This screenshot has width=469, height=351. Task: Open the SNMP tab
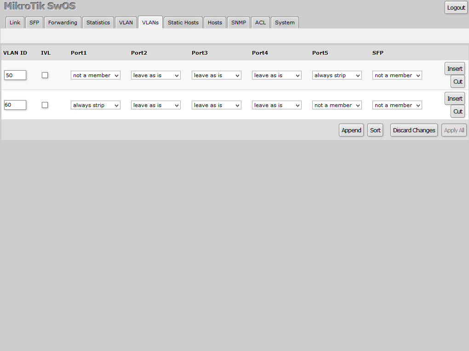[x=238, y=23]
